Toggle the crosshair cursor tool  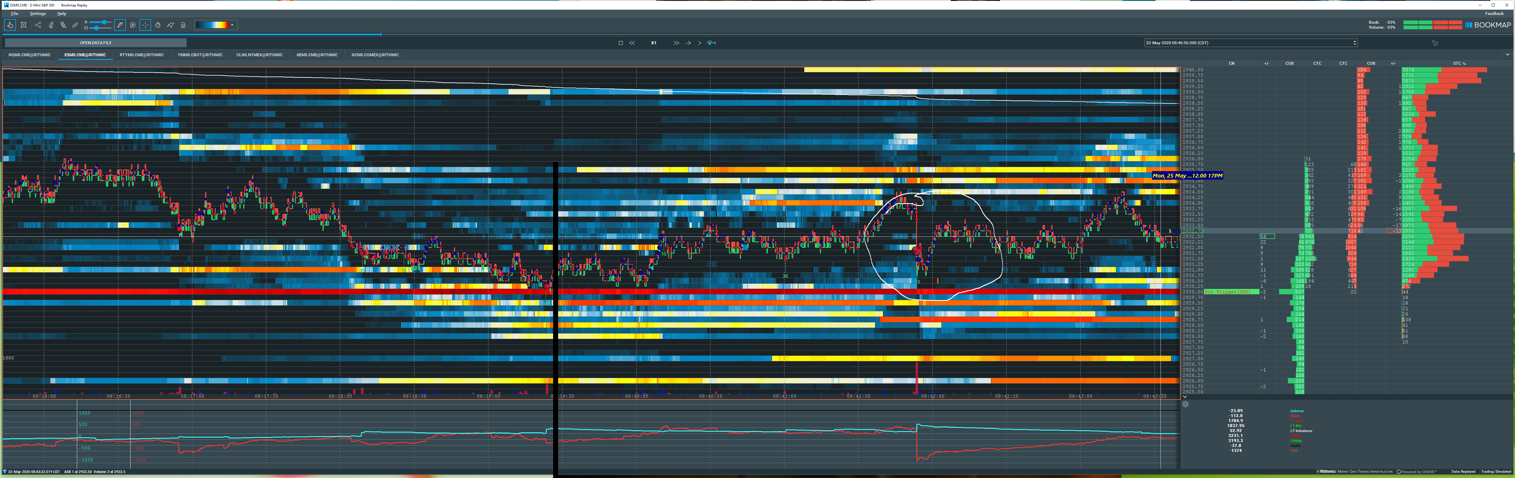tap(145, 25)
